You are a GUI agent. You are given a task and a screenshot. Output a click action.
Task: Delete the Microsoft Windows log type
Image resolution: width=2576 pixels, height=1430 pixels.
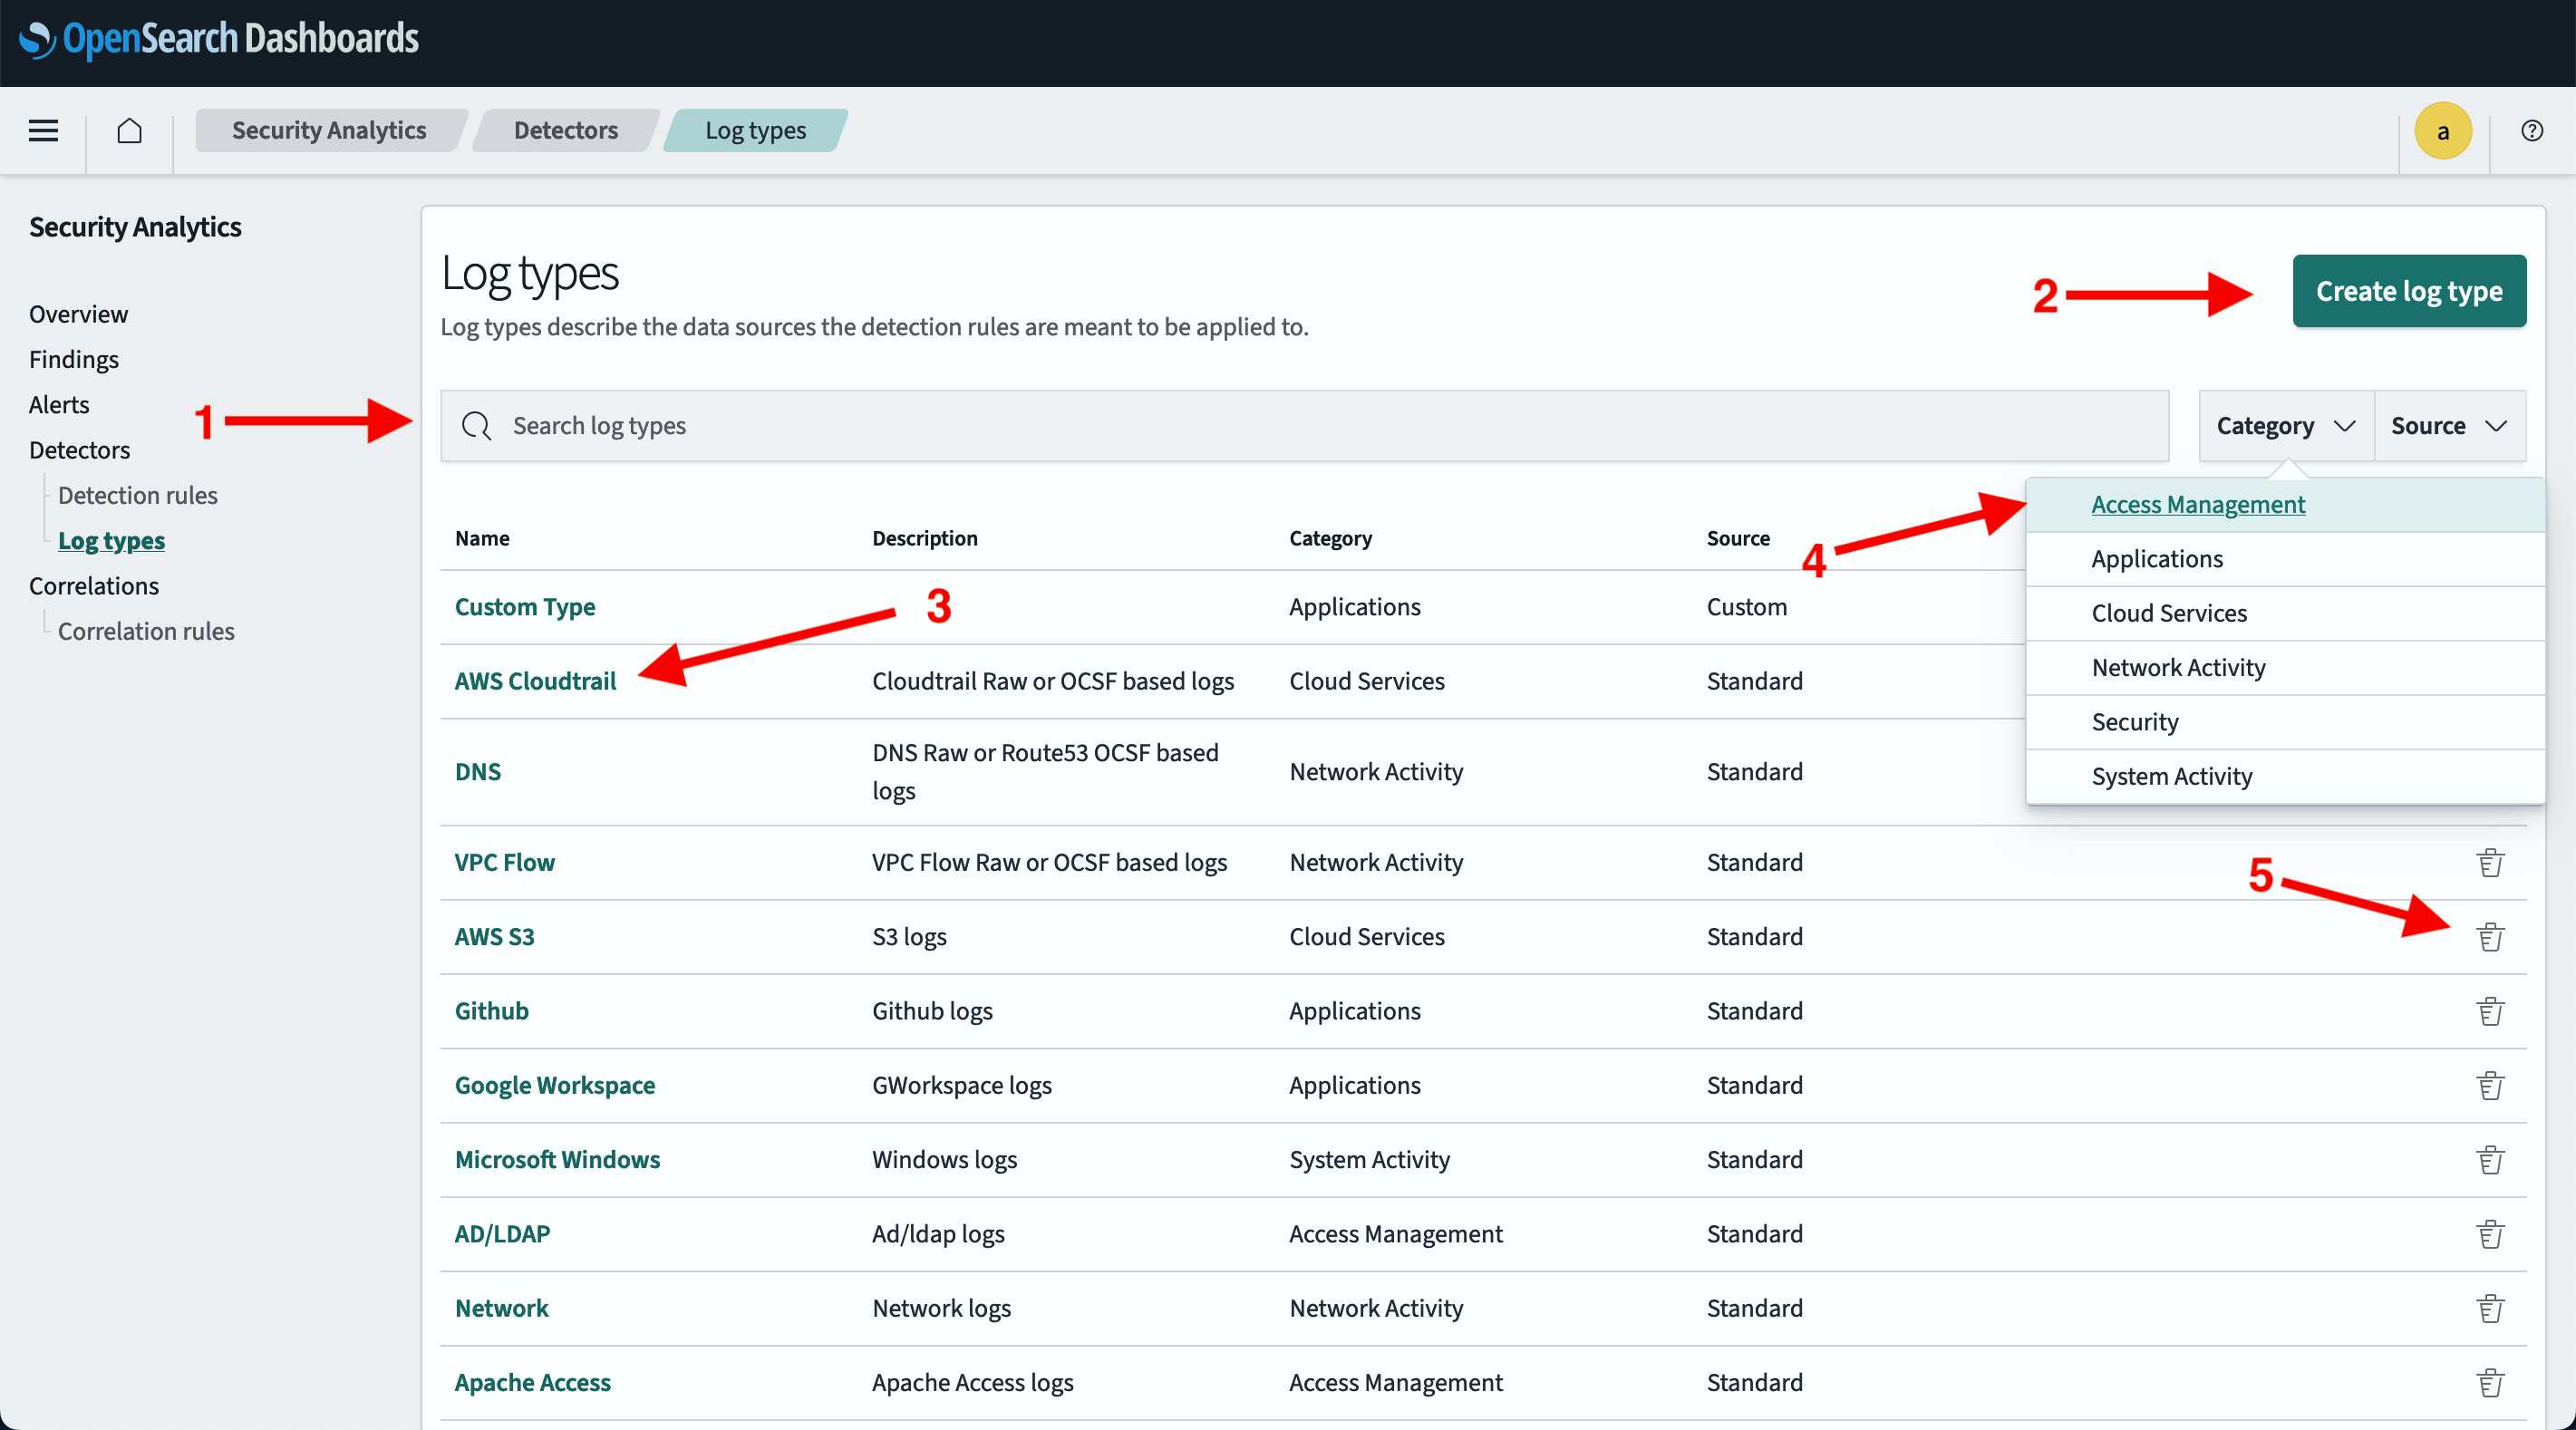coord(2491,1159)
